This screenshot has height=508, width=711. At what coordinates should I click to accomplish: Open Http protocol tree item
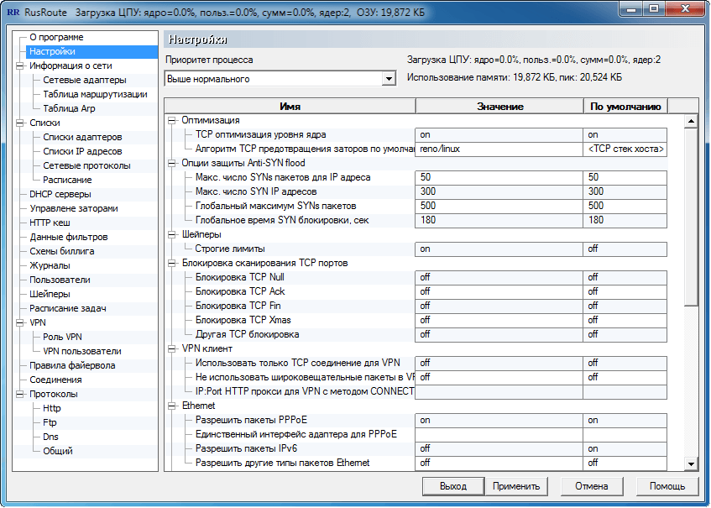pos(52,409)
